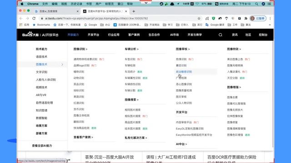
Task: Open the Bookmarks star folder
Action: pos(41,25)
